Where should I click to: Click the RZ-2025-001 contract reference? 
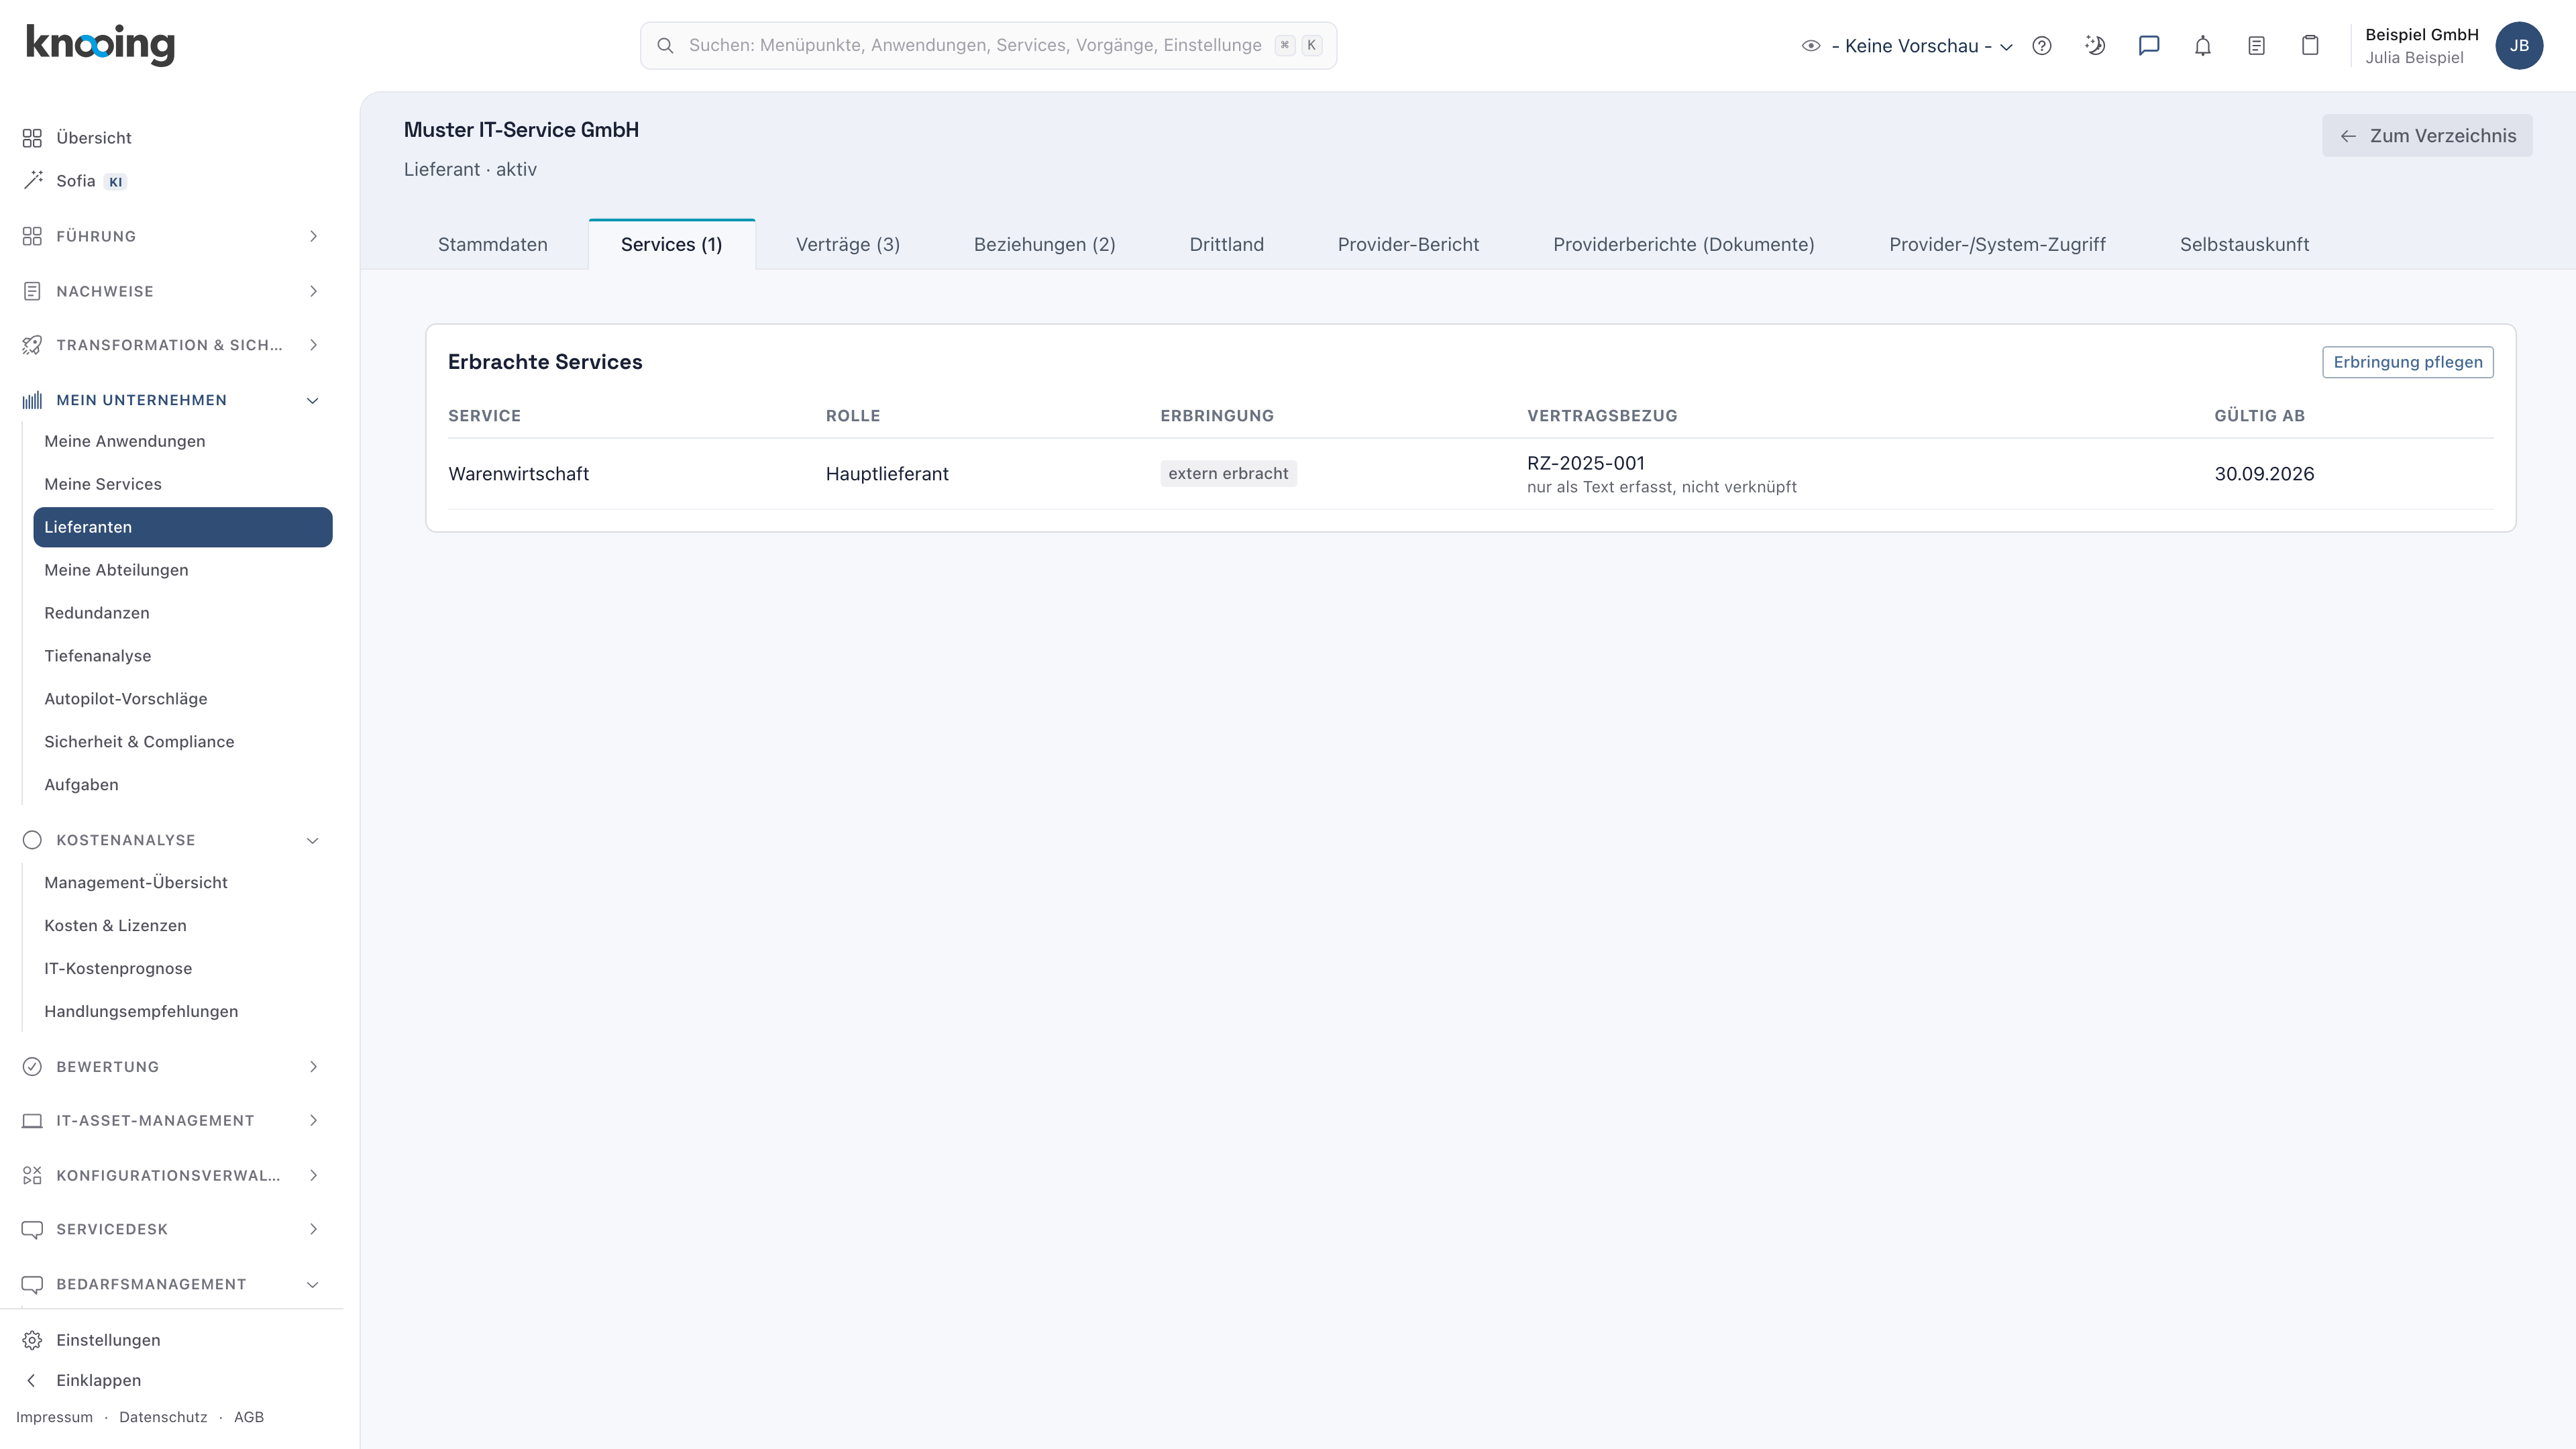[x=1586, y=463]
